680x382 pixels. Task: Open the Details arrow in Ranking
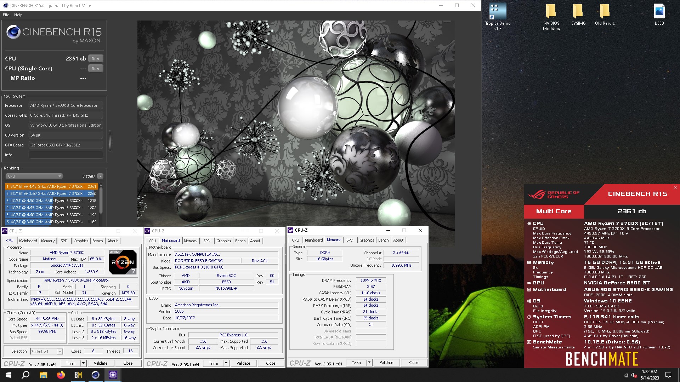point(100,176)
